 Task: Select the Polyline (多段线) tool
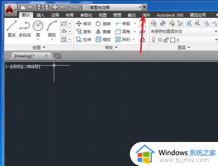25,29
